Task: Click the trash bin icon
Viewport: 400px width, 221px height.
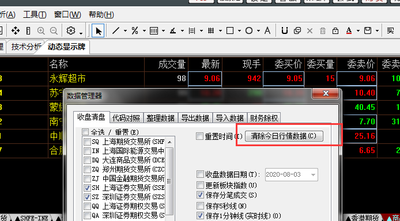Action: 323,31
